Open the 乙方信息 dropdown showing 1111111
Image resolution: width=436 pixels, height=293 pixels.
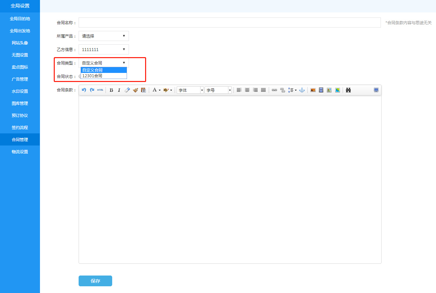[x=103, y=49]
